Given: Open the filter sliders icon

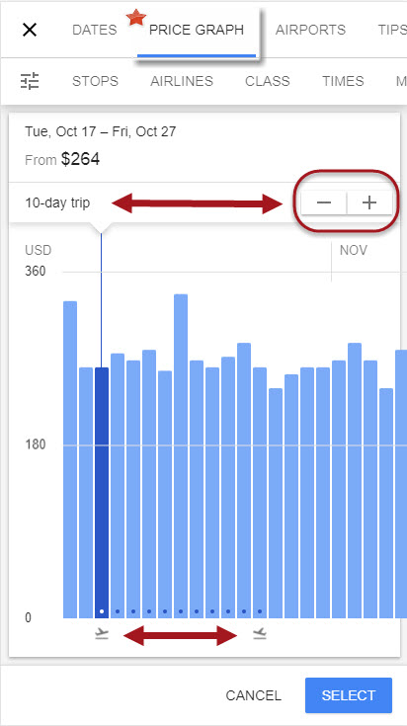Looking at the screenshot, I should (30, 81).
